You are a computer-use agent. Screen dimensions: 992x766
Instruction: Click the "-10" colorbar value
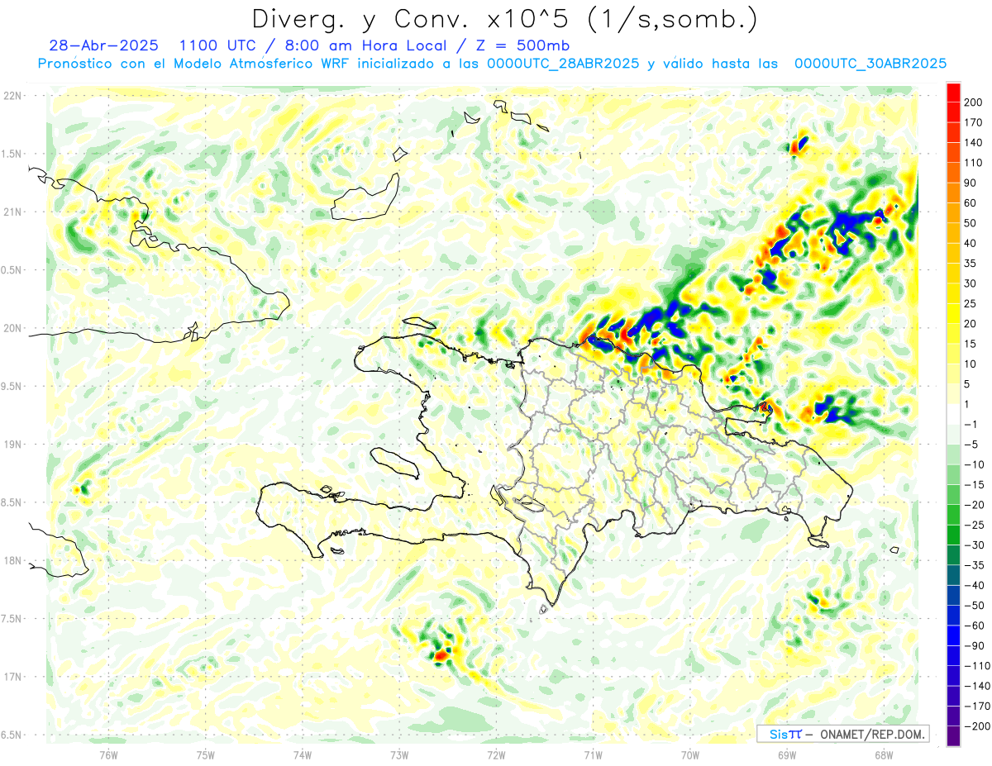(975, 464)
